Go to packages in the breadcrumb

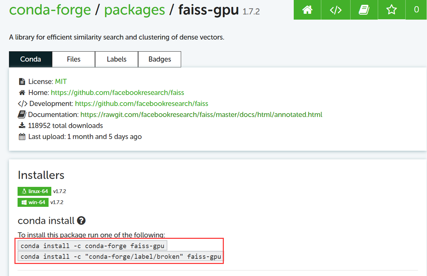(x=135, y=10)
